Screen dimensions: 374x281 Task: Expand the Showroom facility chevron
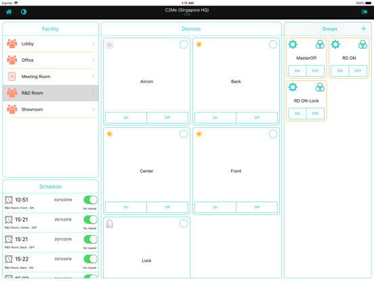point(93,109)
